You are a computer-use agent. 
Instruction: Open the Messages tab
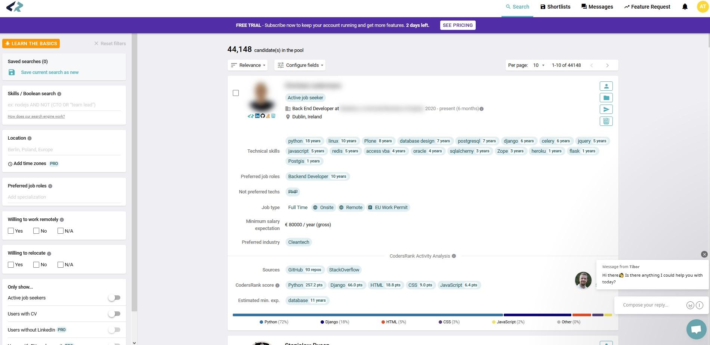click(x=597, y=7)
